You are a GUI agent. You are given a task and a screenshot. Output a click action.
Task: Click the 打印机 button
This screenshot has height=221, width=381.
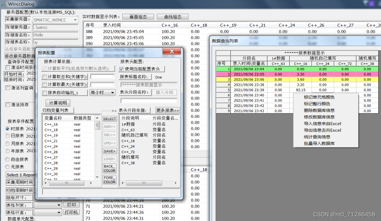point(71,212)
